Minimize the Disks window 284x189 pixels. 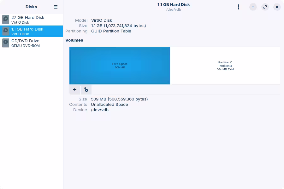[253, 7]
